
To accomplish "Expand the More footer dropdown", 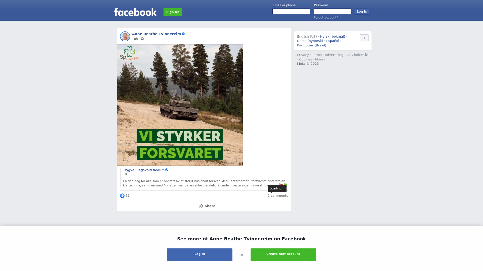I will pyautogui.click(x=320, y=59).
